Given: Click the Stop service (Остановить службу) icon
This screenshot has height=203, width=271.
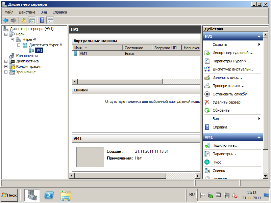Looking at the screenshot, I should (x=207, y=94).
